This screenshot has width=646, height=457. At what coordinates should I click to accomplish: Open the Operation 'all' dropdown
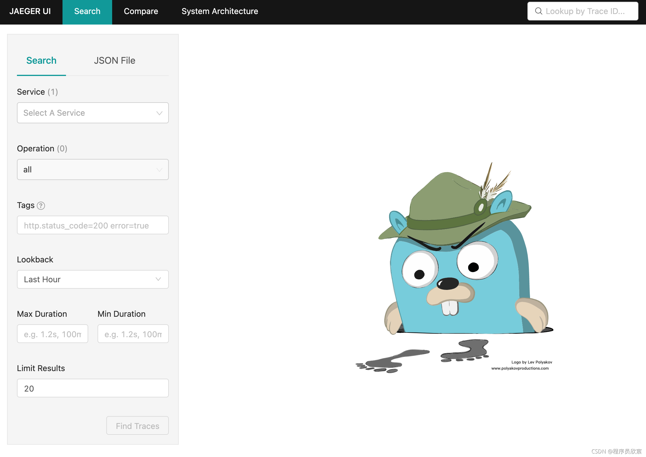coord(93,169)
